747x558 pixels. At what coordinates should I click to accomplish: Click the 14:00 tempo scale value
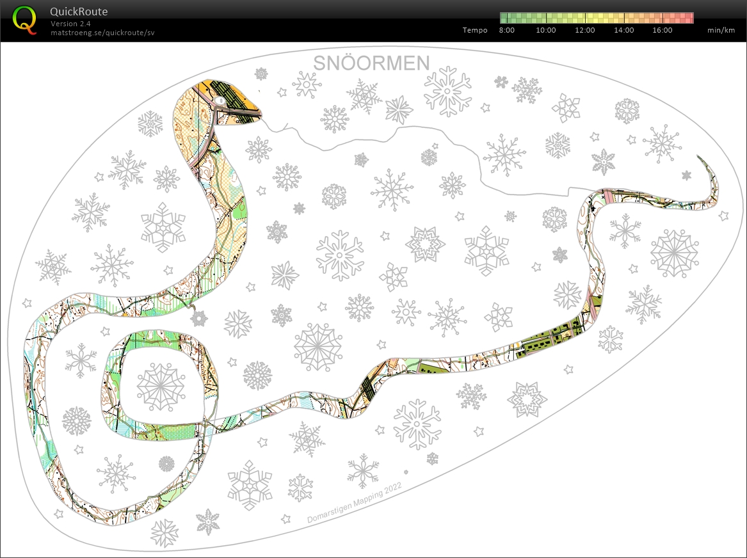pyautogui.click(x=624, y=30)
